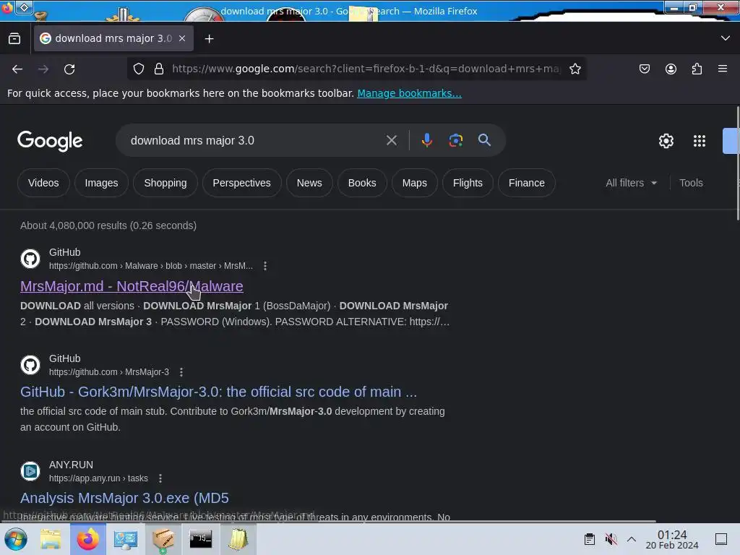The width and height of the screenshot is (740, 555).
Task: Filter results by Maps
Action: (x=414, y=183)
